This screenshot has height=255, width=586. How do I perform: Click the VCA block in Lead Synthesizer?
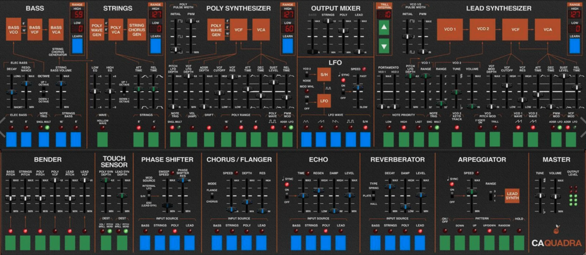point(548,29)
